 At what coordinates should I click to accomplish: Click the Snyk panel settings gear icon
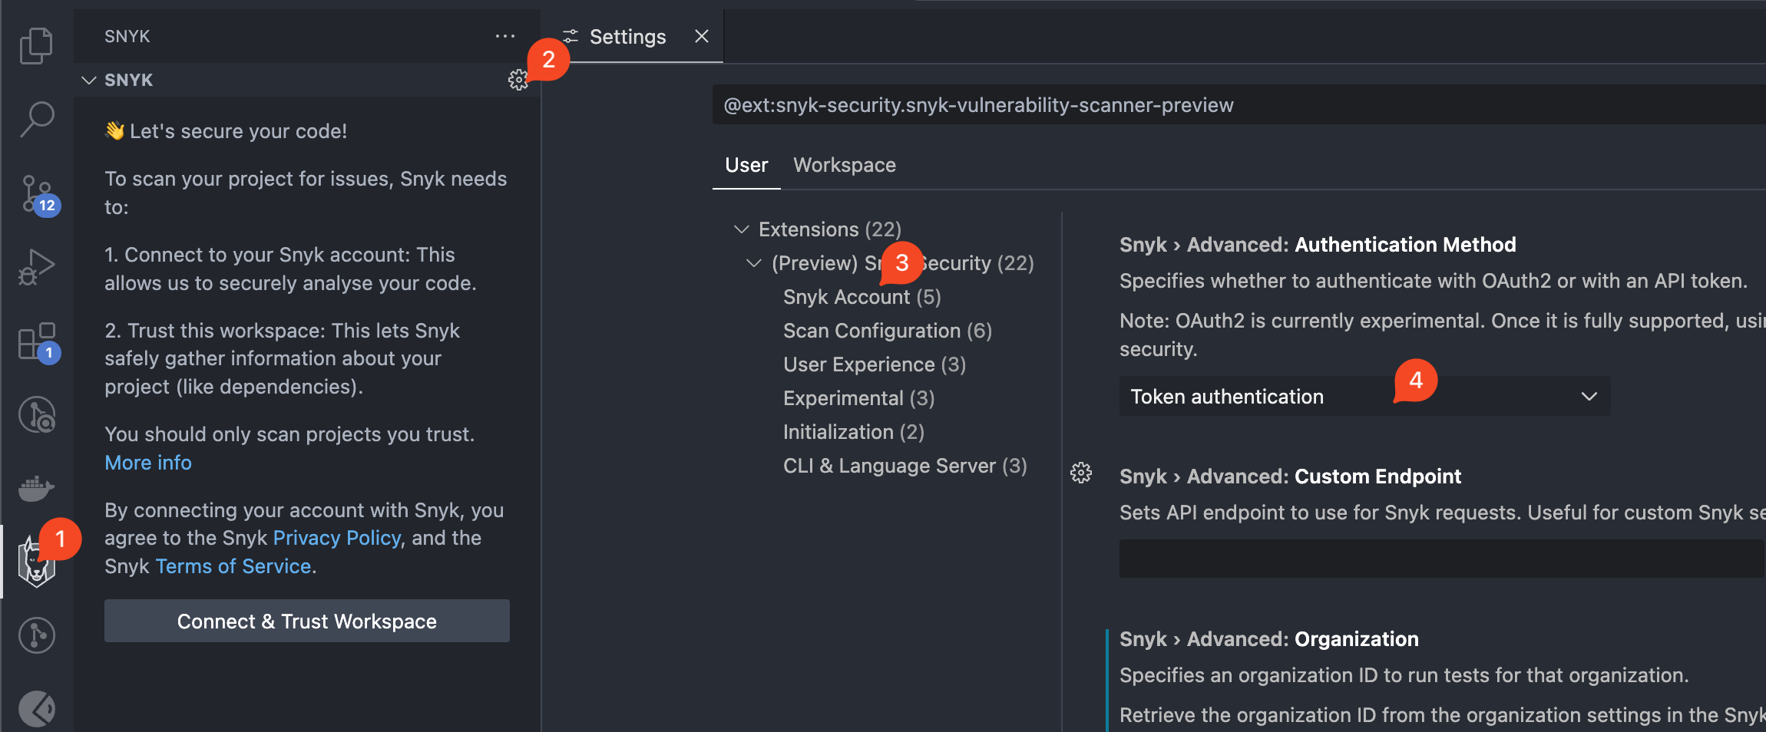(x=518, y=80)
